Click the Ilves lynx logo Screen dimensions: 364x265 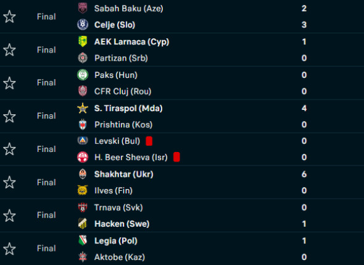[x=83, y=190]
